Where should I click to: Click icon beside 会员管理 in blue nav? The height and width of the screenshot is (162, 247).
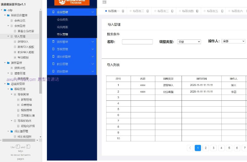[x=53, y=12]
